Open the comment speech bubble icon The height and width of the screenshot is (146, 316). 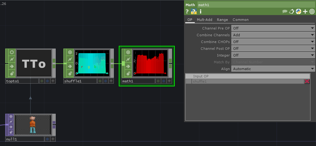(285, 12)
